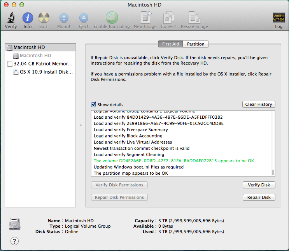Click the Capacity 3 TB value
The image size is (289, 251).
point(191,221)
